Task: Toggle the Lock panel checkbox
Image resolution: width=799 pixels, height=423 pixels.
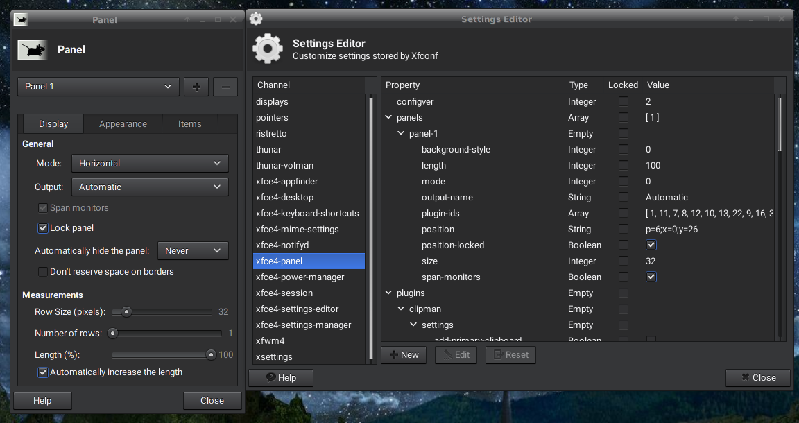Action: 43,228
